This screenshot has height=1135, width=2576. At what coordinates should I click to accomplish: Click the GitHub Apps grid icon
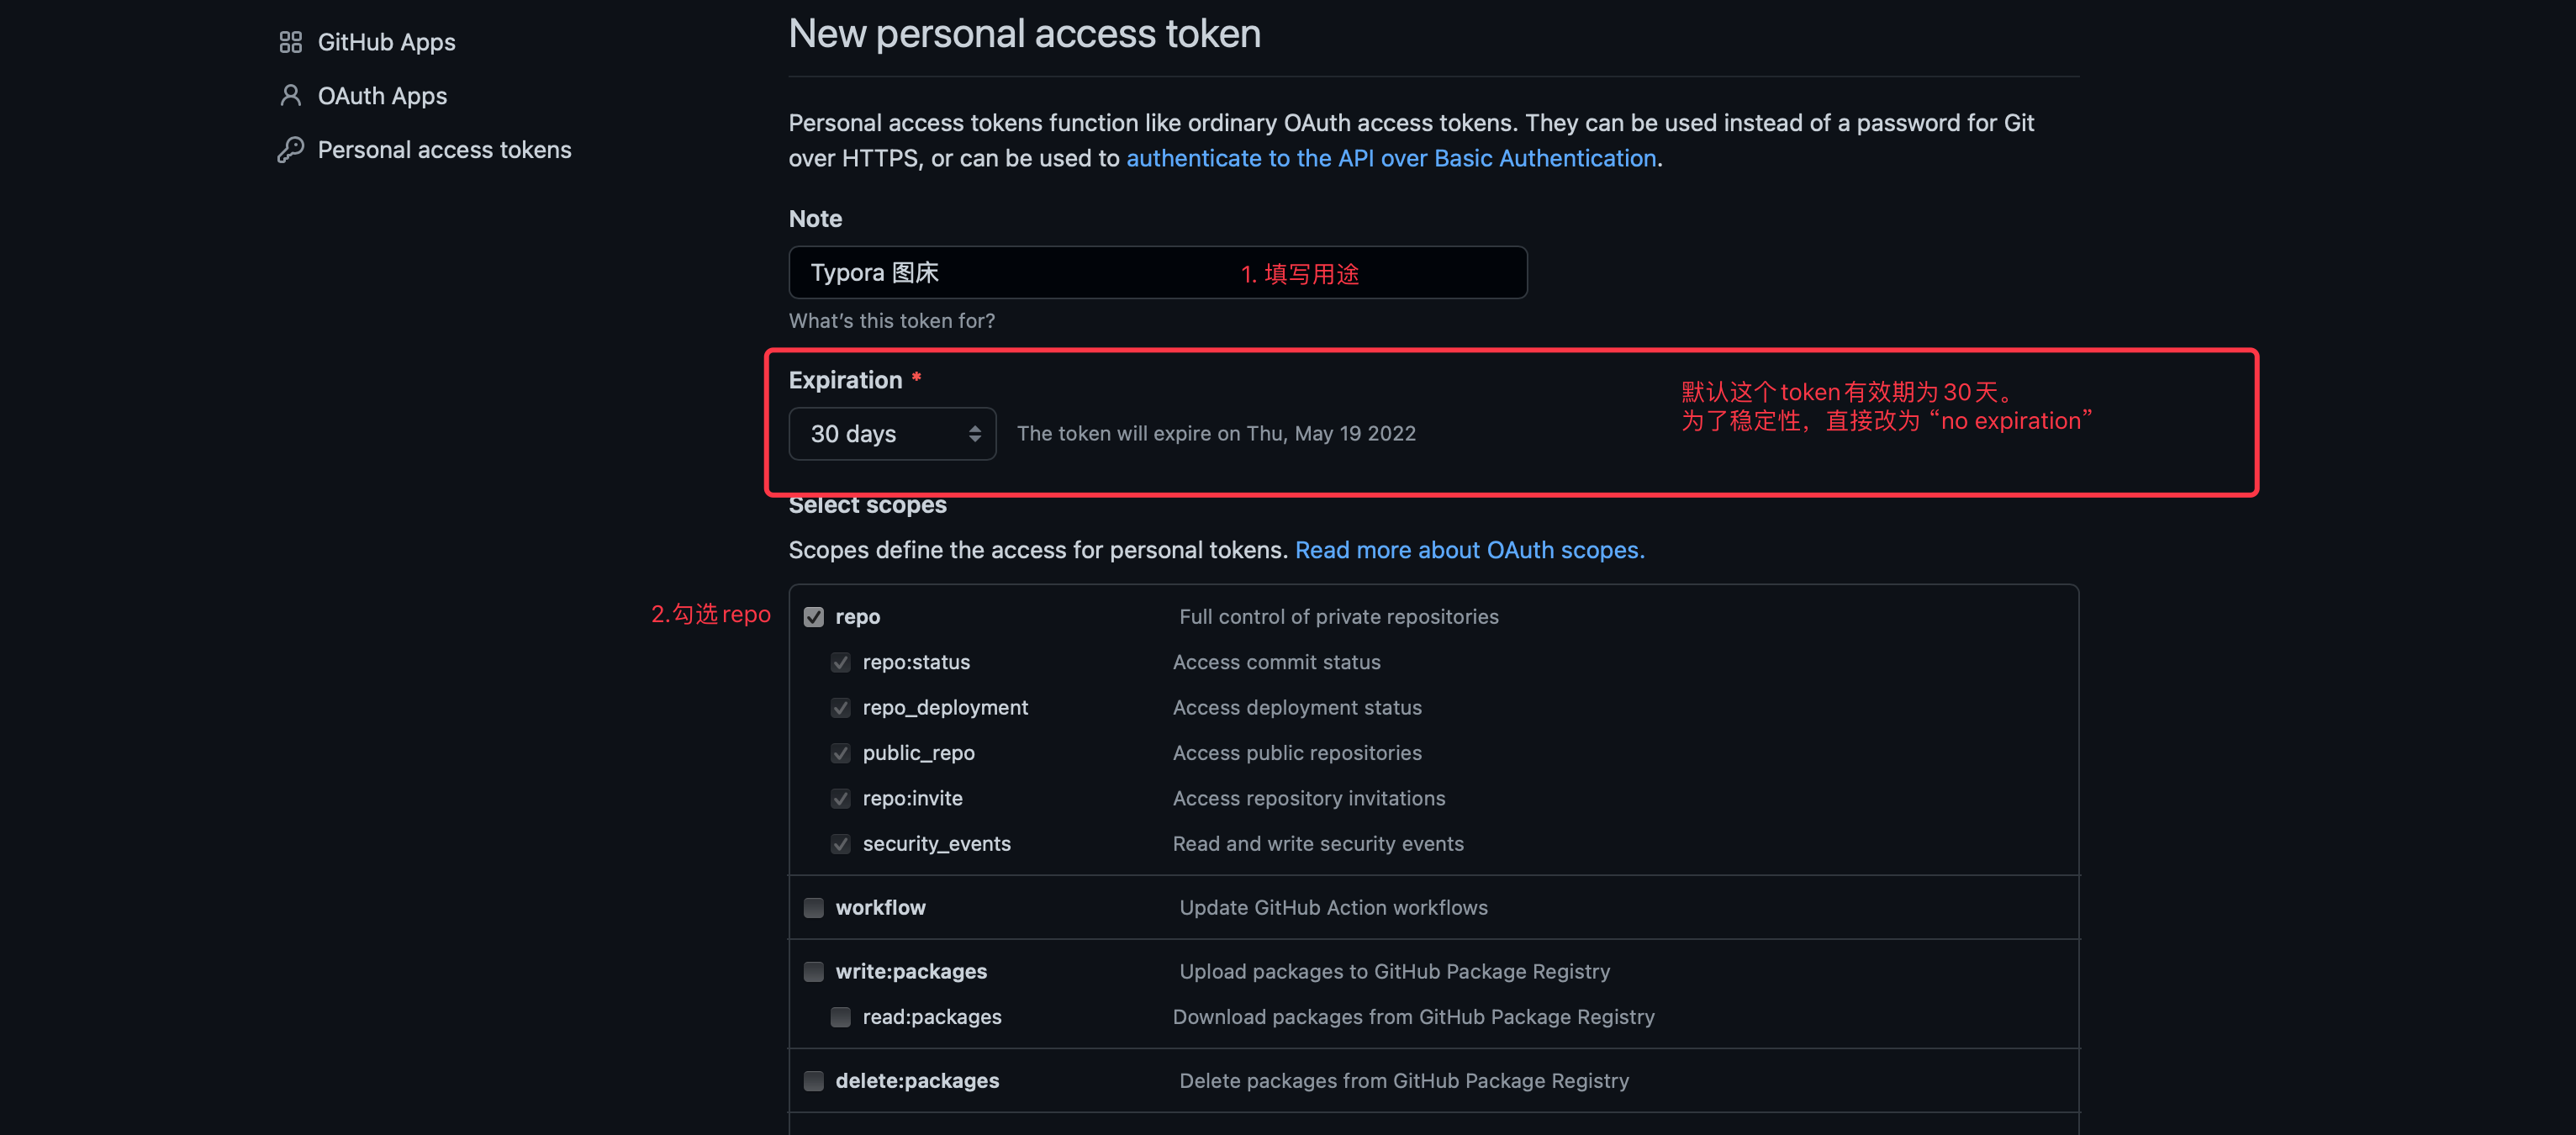290,42
